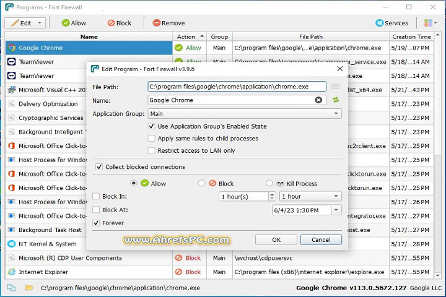Screen dimensions: 446x297
Task: Click the Allow toolbar button
Action: click(x=74, y=23)
